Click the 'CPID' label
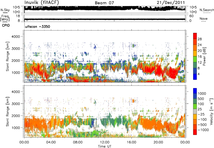Image resolution: width=214 pixels, height=148 pixels. coord(6,25)
